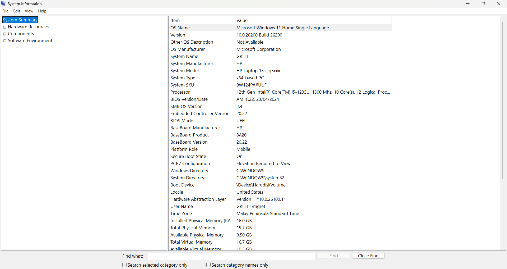Enable Search category names only checkbox
This screenshot has height=269, width=507.
(x=208, y=265)
